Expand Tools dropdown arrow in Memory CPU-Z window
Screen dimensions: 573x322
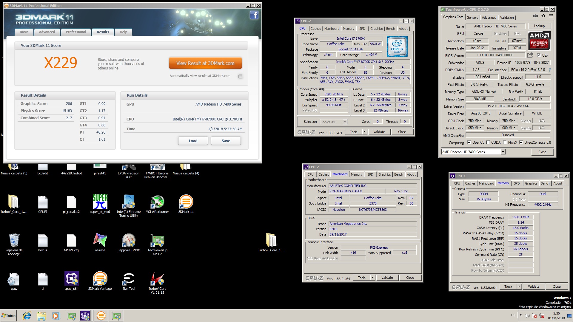(519, 287)
